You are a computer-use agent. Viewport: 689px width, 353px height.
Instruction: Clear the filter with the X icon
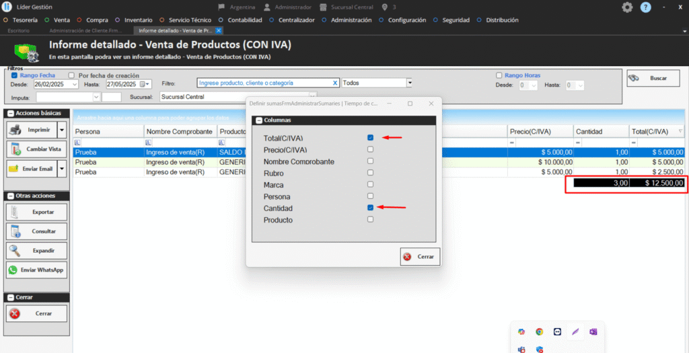(335, 83)
